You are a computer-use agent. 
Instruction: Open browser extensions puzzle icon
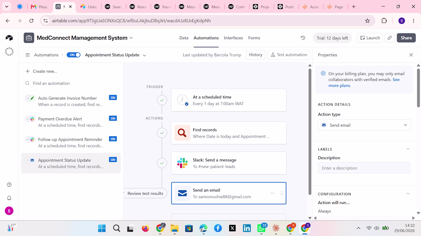point(384,21)
